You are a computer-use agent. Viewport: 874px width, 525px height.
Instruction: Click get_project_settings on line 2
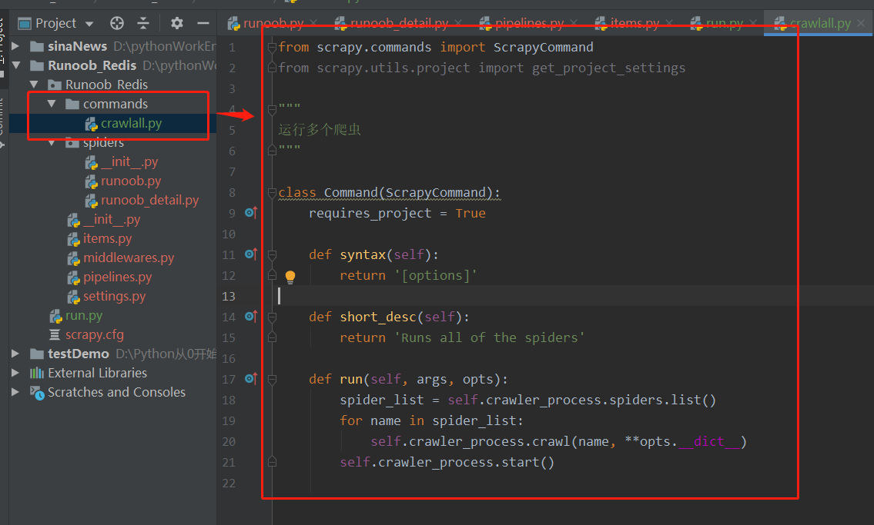pyautogui.click(x=608, y=68)
